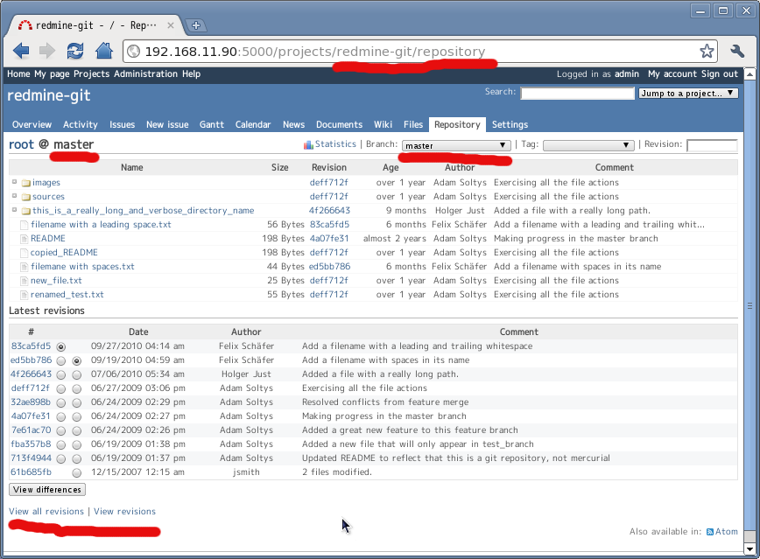
Task: Open the Branch dropdown showing master
Action: pyautogui.click(x=456, y=145)
